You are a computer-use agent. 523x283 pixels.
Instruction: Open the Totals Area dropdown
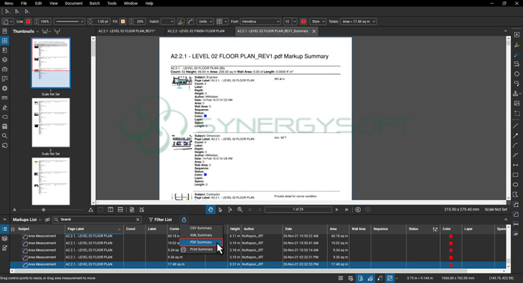click(358, 22)
